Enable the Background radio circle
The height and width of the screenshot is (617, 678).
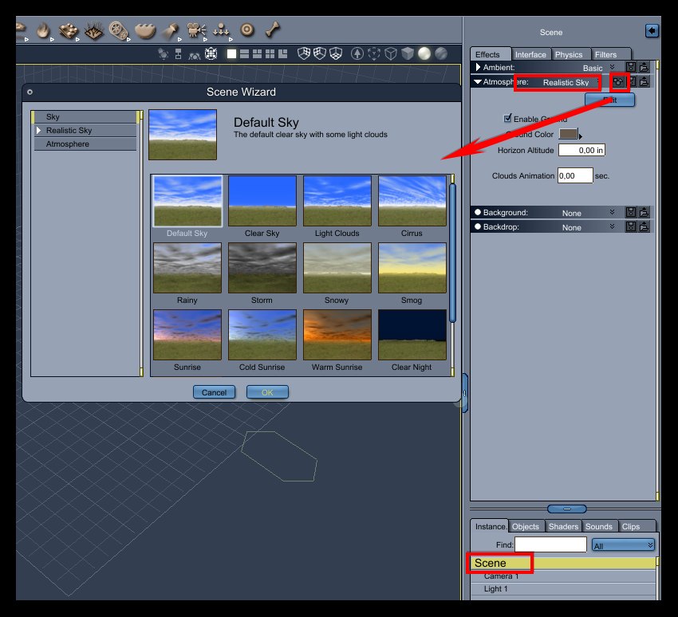click(478, 212)
